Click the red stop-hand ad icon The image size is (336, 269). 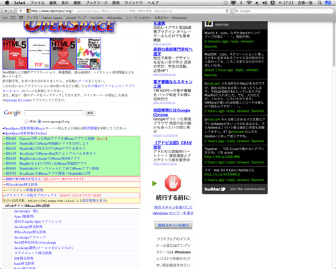click(x=173, y=183)
